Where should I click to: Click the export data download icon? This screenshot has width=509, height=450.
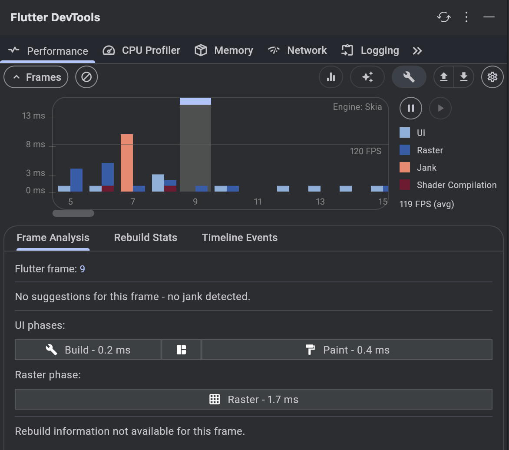pyautogui.click(x=464, y=77)
